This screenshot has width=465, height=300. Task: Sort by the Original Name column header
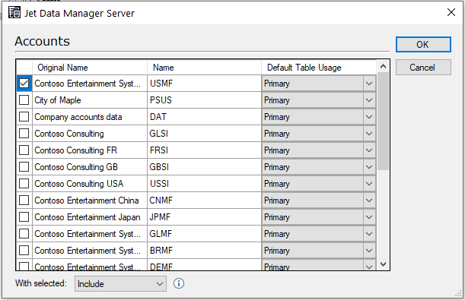[x=90, y=68]
